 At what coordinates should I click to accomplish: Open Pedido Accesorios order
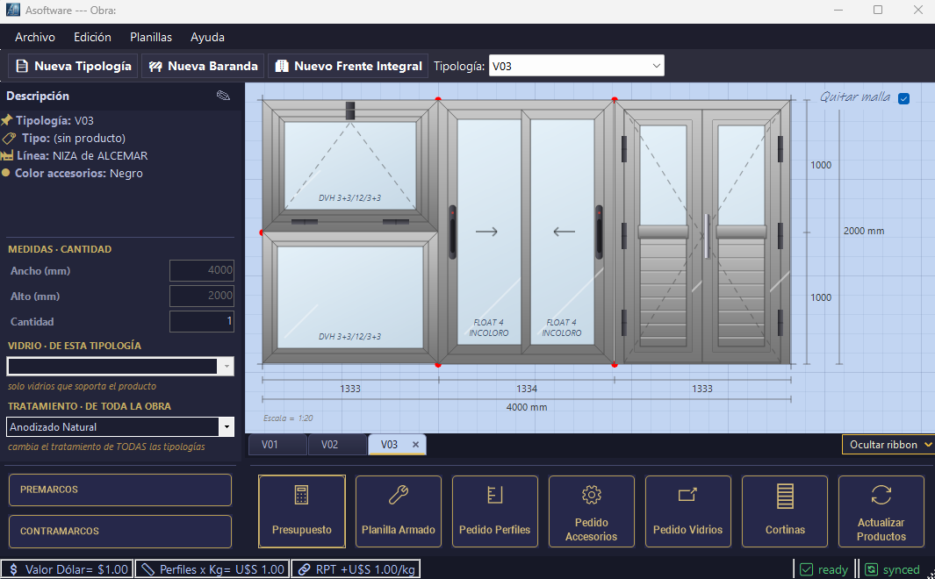[592, 511]
